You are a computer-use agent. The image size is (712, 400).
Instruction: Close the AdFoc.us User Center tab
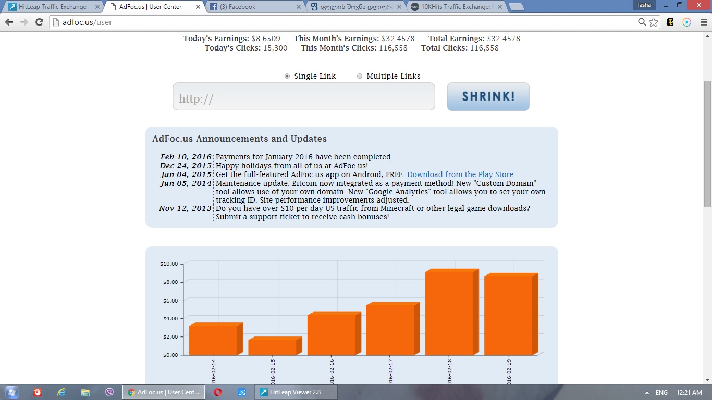tap(198, 7)
